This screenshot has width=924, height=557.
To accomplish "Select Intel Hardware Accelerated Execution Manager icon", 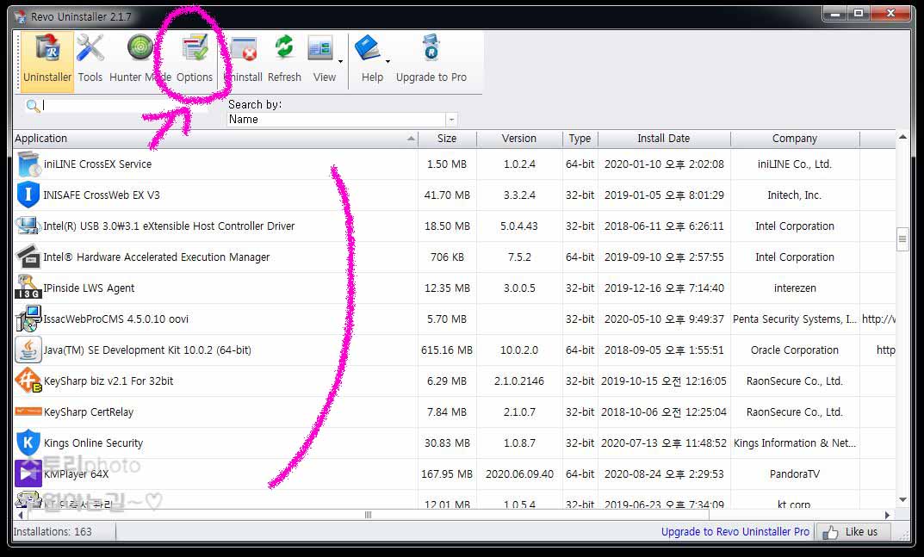I will (28, 257).
